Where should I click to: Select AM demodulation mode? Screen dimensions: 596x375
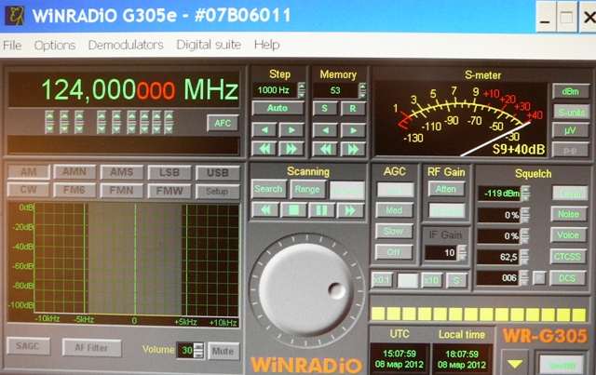pos(29,172)
